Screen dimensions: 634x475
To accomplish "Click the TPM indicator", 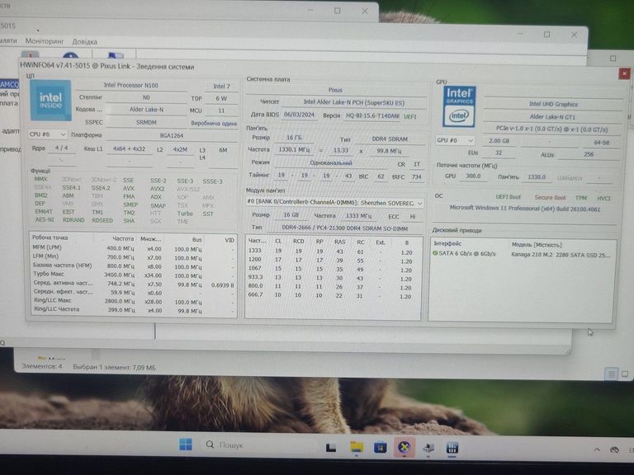I will point(581,198).
